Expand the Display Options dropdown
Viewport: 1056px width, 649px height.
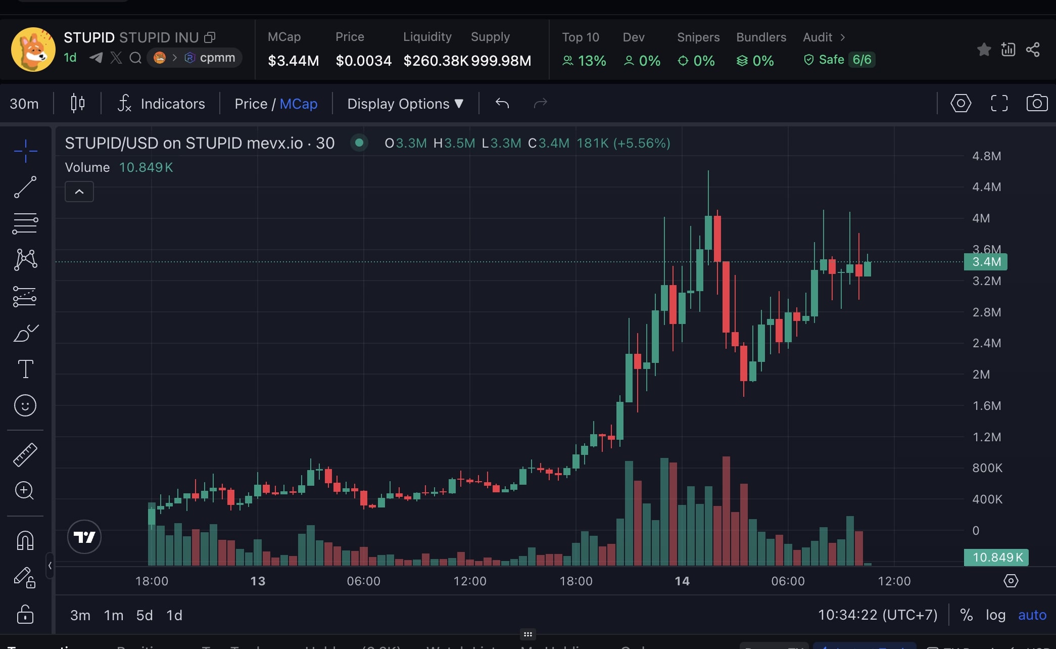[x=405, y=104]
